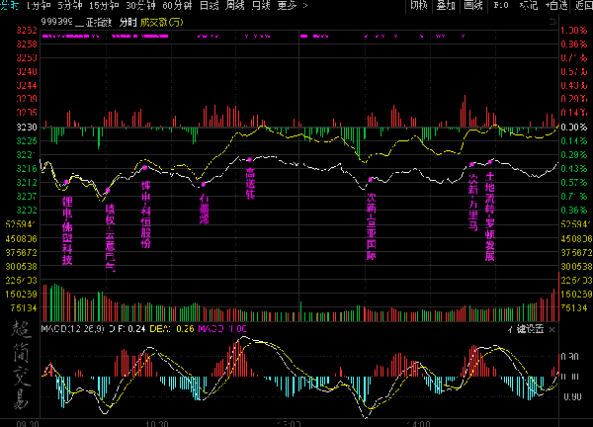Close the MACD indicator panel with ×
593x427 pixels.
551,329
